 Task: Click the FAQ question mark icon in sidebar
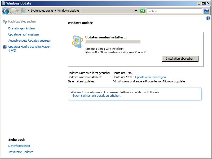tap(5, 47)
